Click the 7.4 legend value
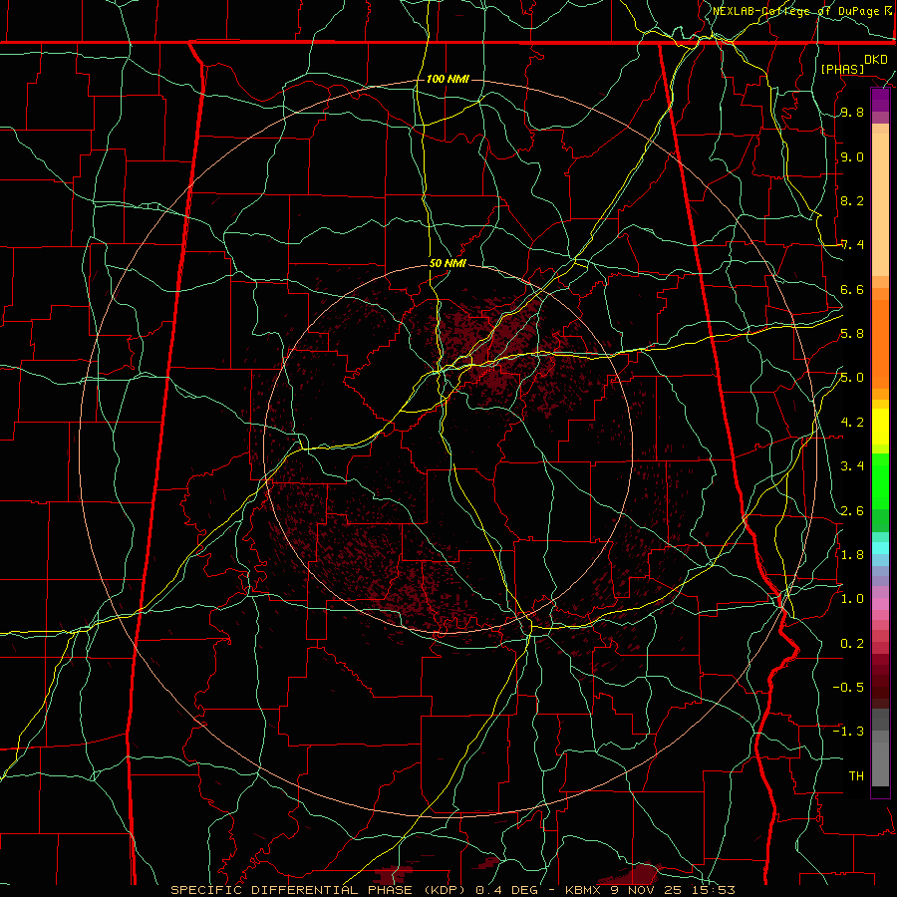The image size is (897, 897). 852,245
